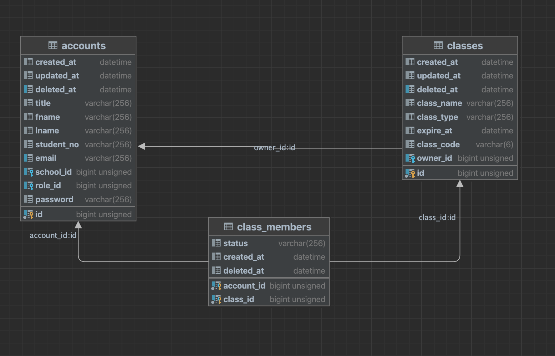Click the table icon beside classes header
The height and width of the screenshot is (356, 555).
coord(438,45)
